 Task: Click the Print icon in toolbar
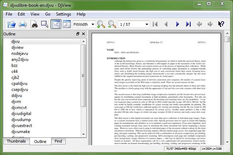[23, 24]
